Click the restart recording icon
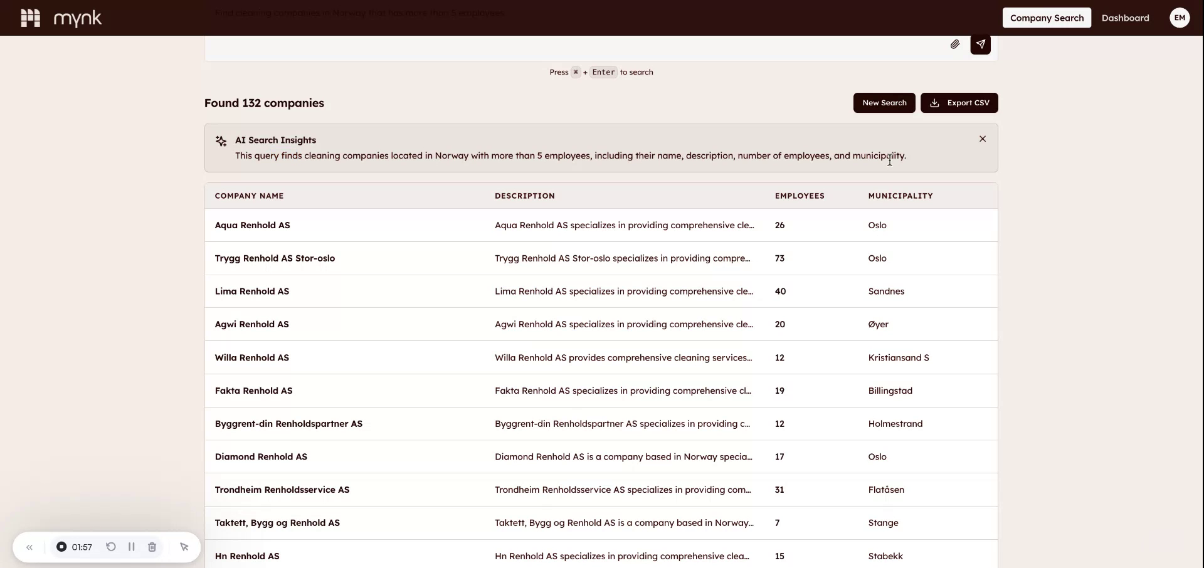Viewport: 1204px width, 568px height. click(x=111, y=547)
